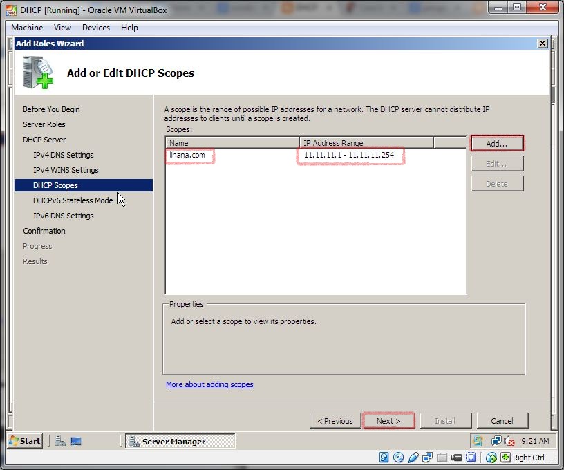Open the Devices menu
This screenshot has width=564, height=470.
(96, 28)
